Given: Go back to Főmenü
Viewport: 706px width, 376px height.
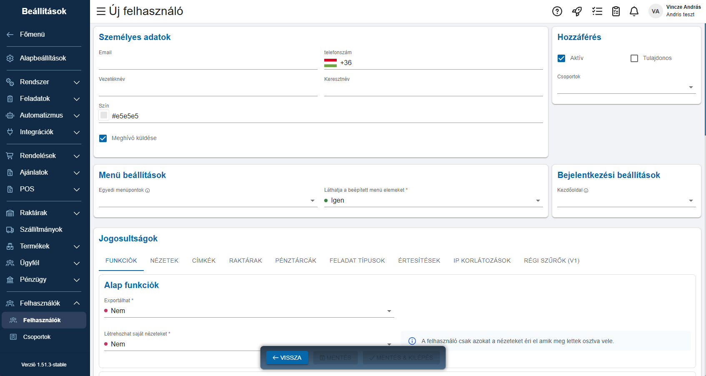Looking at the screenshot, I should 32,35.
